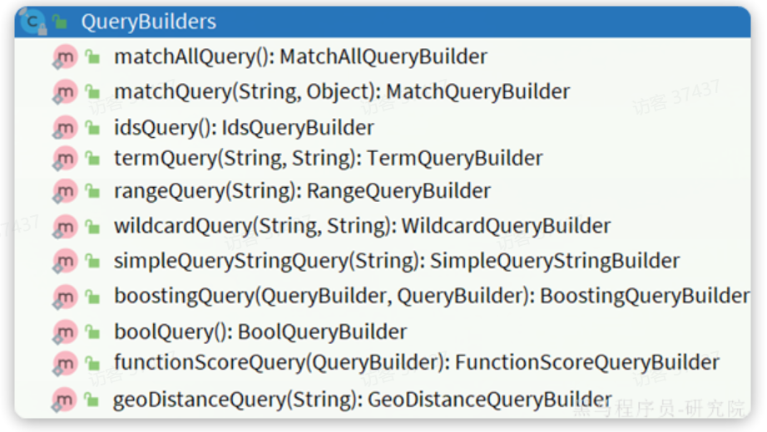The width and height of the screenshot is (767, 432).
Task: Click the green lock icon beside geoDistanceQuery
Action: (91, 400)
